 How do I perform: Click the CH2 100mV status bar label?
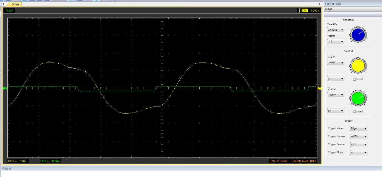point(50,161)
